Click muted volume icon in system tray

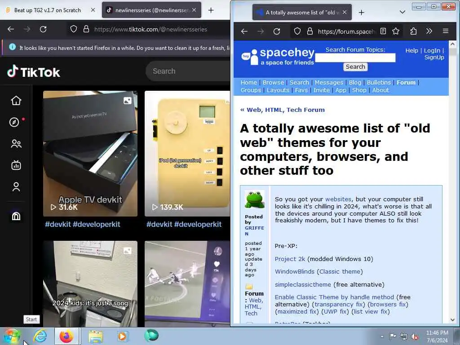[x=415, y=337]
